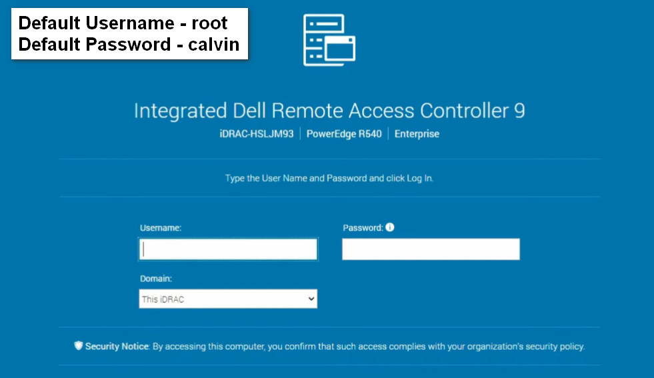Click the info icon beside Password label
This screenshot has width=654, height=378.
[x=390, y=227]
